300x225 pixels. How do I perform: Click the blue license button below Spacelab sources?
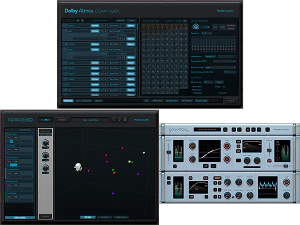(20, 217)
